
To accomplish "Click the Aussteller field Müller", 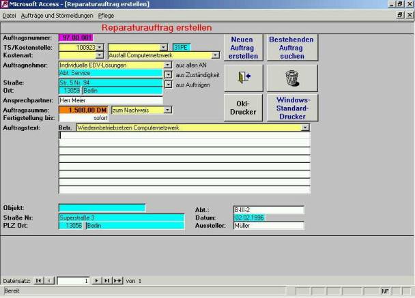I will 269,226.
